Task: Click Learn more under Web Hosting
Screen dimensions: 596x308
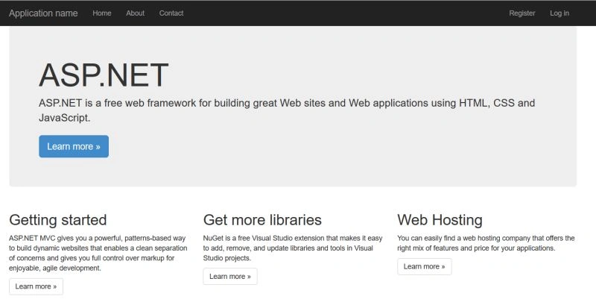Action: pos(424,266)
